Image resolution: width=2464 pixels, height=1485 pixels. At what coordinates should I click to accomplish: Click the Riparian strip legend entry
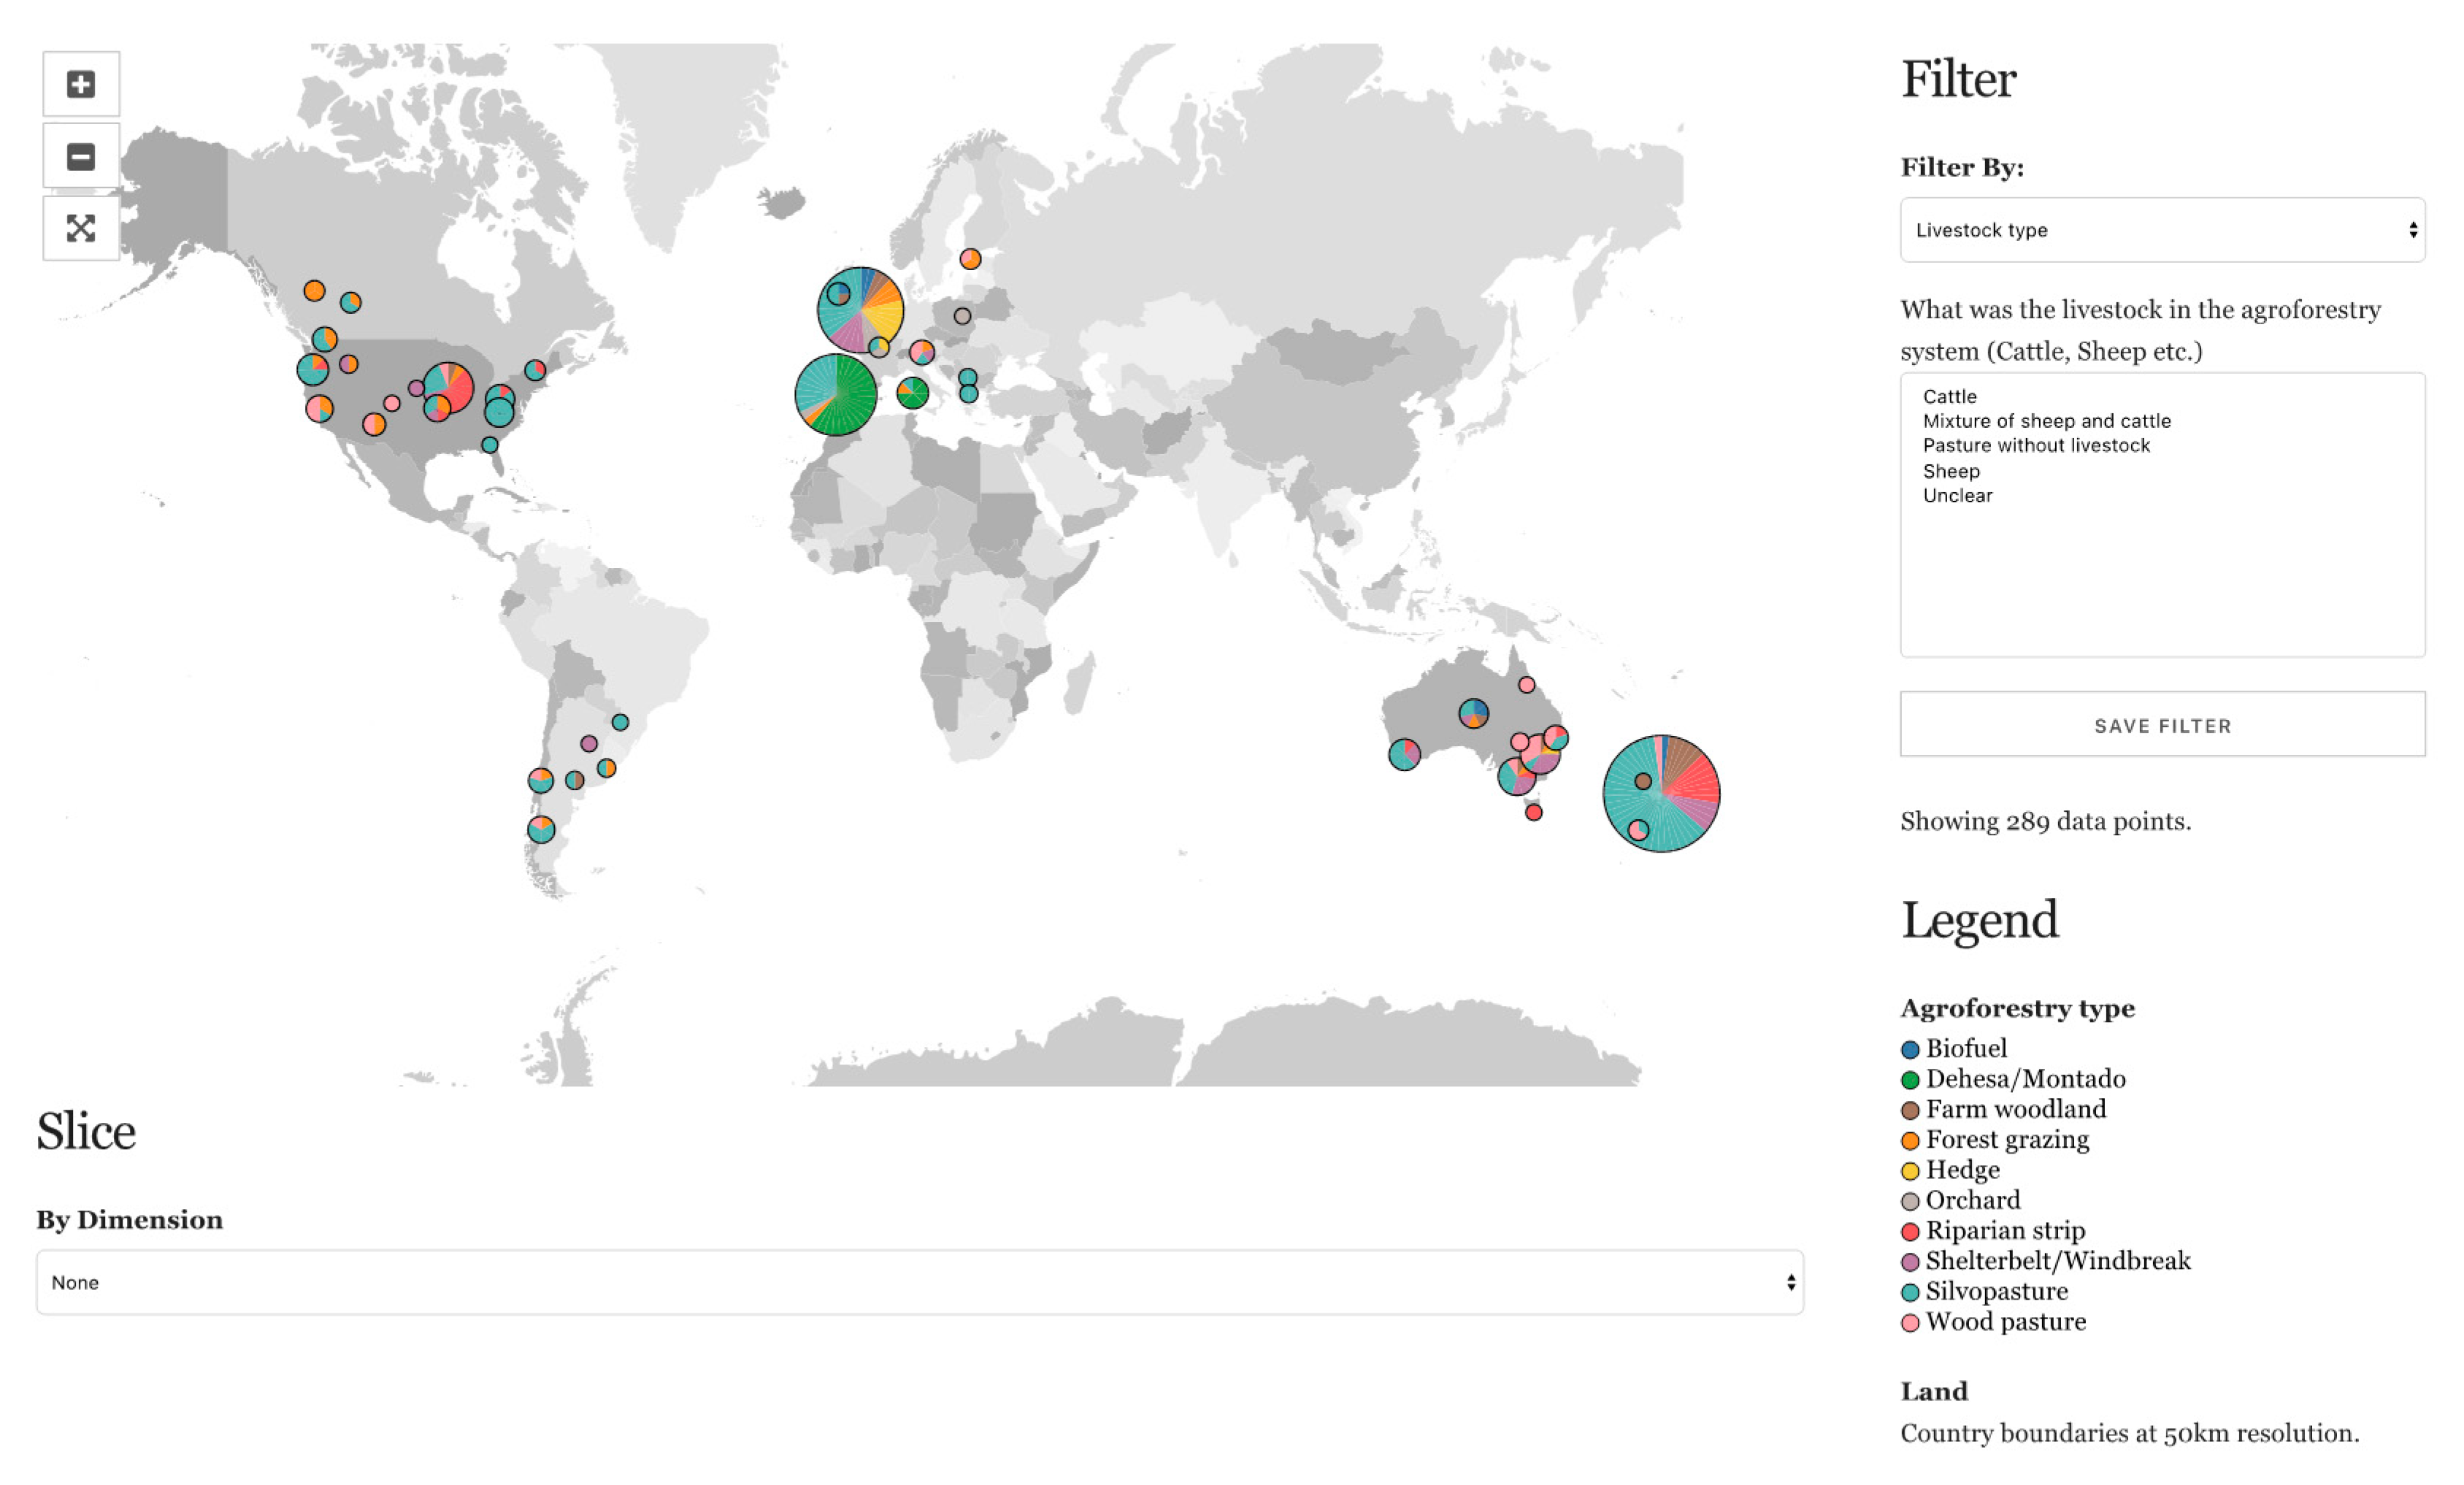coord(2004,1231)
